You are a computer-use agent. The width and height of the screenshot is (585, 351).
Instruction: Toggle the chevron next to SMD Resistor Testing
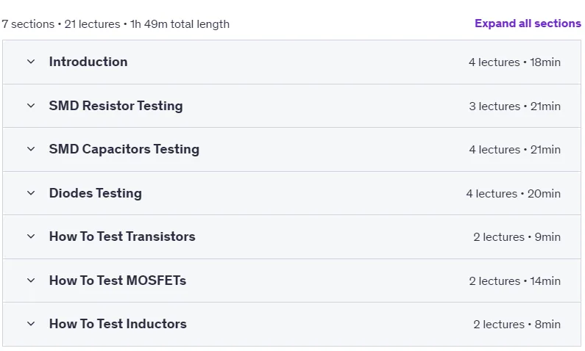click(31, 106)
